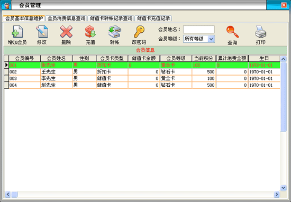Select the 张先生 name cell

[56, 65]
